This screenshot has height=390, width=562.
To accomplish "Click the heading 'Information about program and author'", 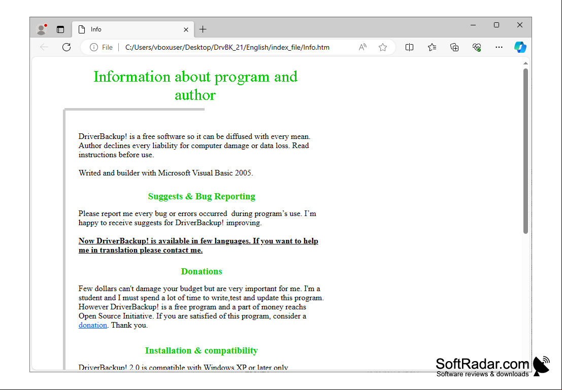I will 195,86.
